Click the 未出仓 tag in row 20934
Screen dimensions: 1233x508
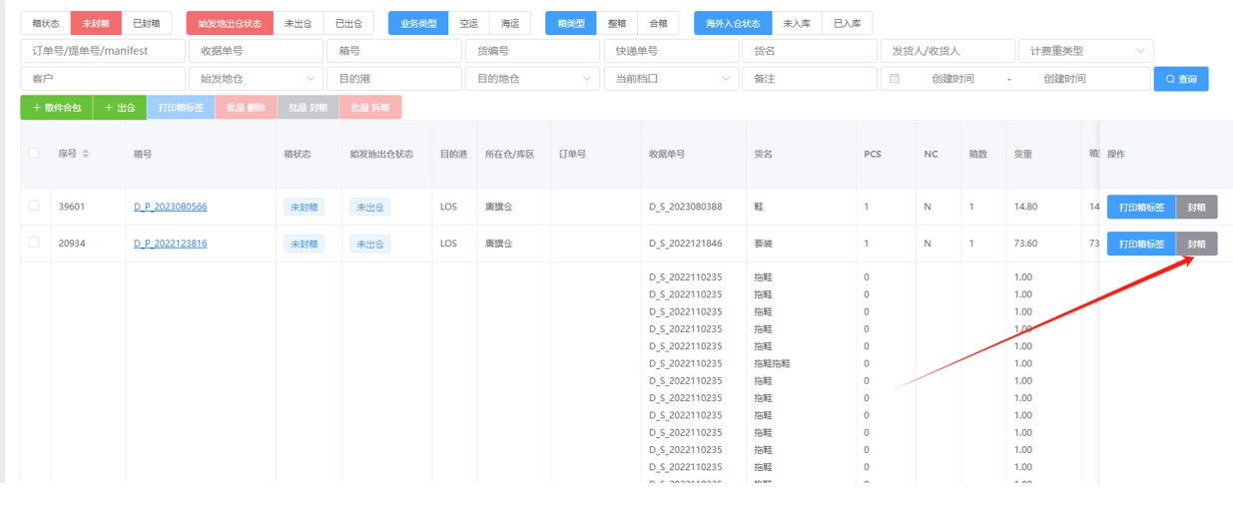point(369,244)
